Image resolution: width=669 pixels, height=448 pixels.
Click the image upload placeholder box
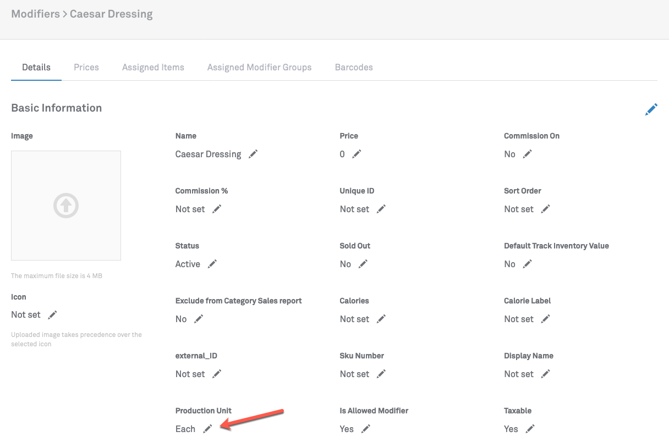pos(66,206)
